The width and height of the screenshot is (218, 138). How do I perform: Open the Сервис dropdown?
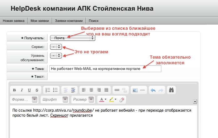(57, 46)
